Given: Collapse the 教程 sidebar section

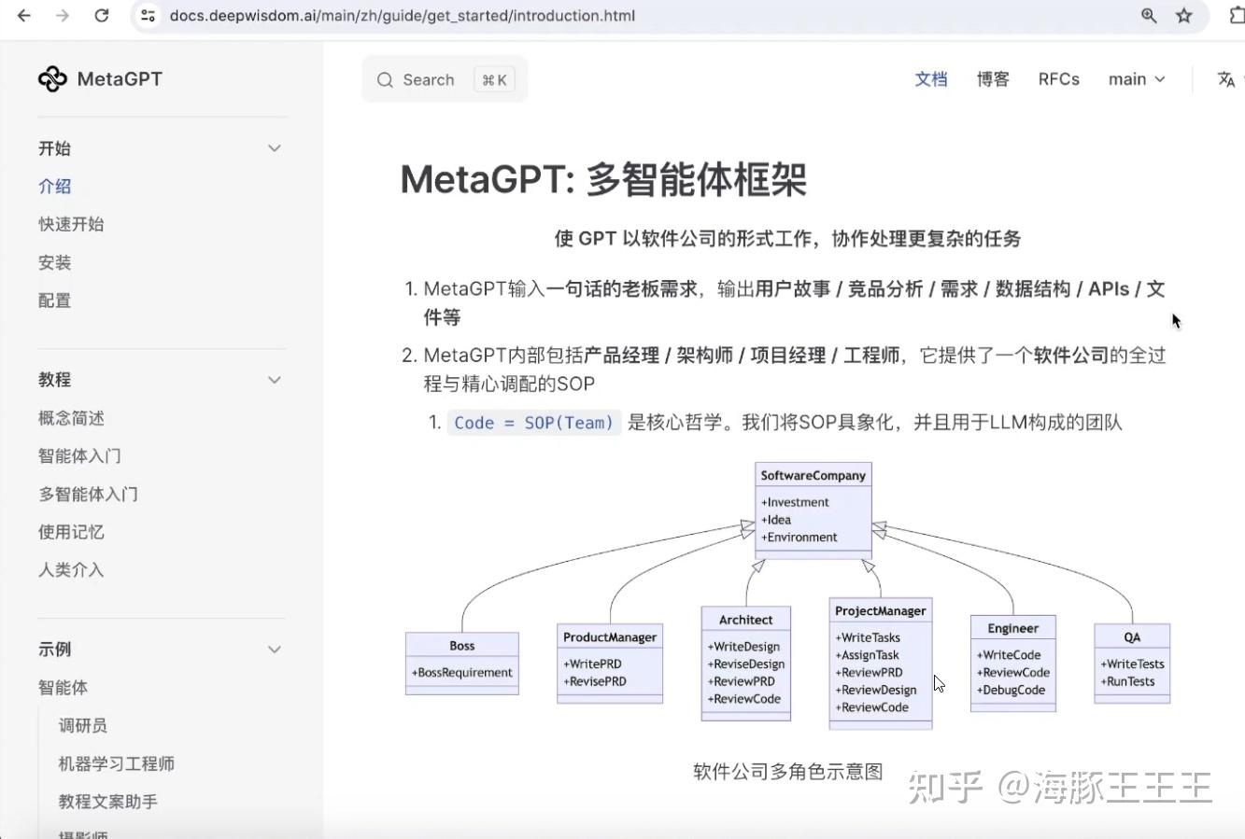Looking at the screenshot, I should (x=274, y=379).
